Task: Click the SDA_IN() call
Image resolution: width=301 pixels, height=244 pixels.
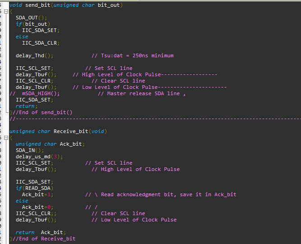Action: click(30, 151)
